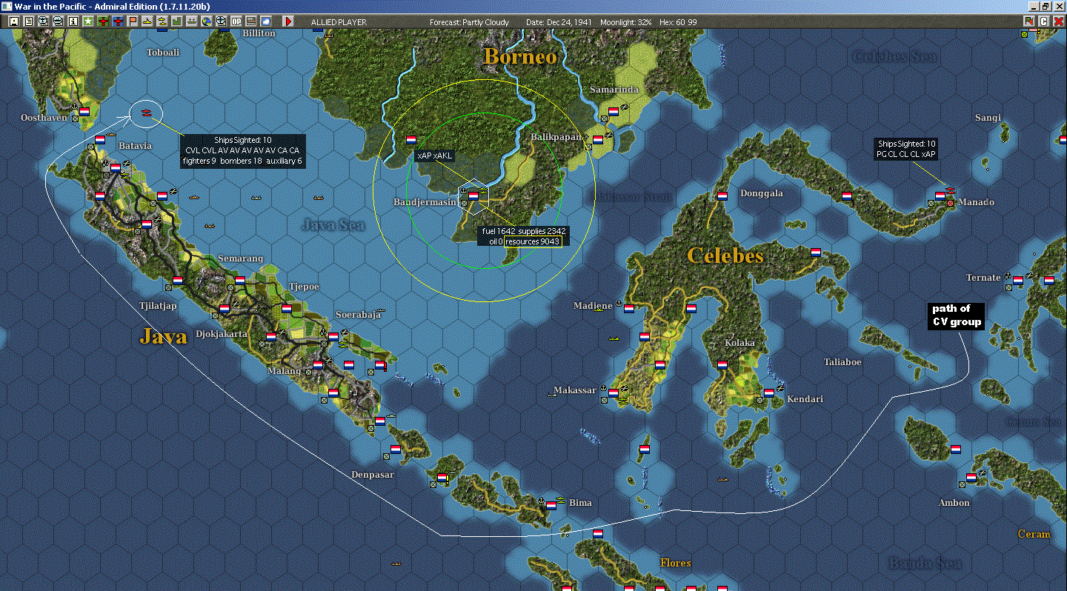Click the white star on green icon
This screenshot has width=1067, height=591.
pos(87,21)
